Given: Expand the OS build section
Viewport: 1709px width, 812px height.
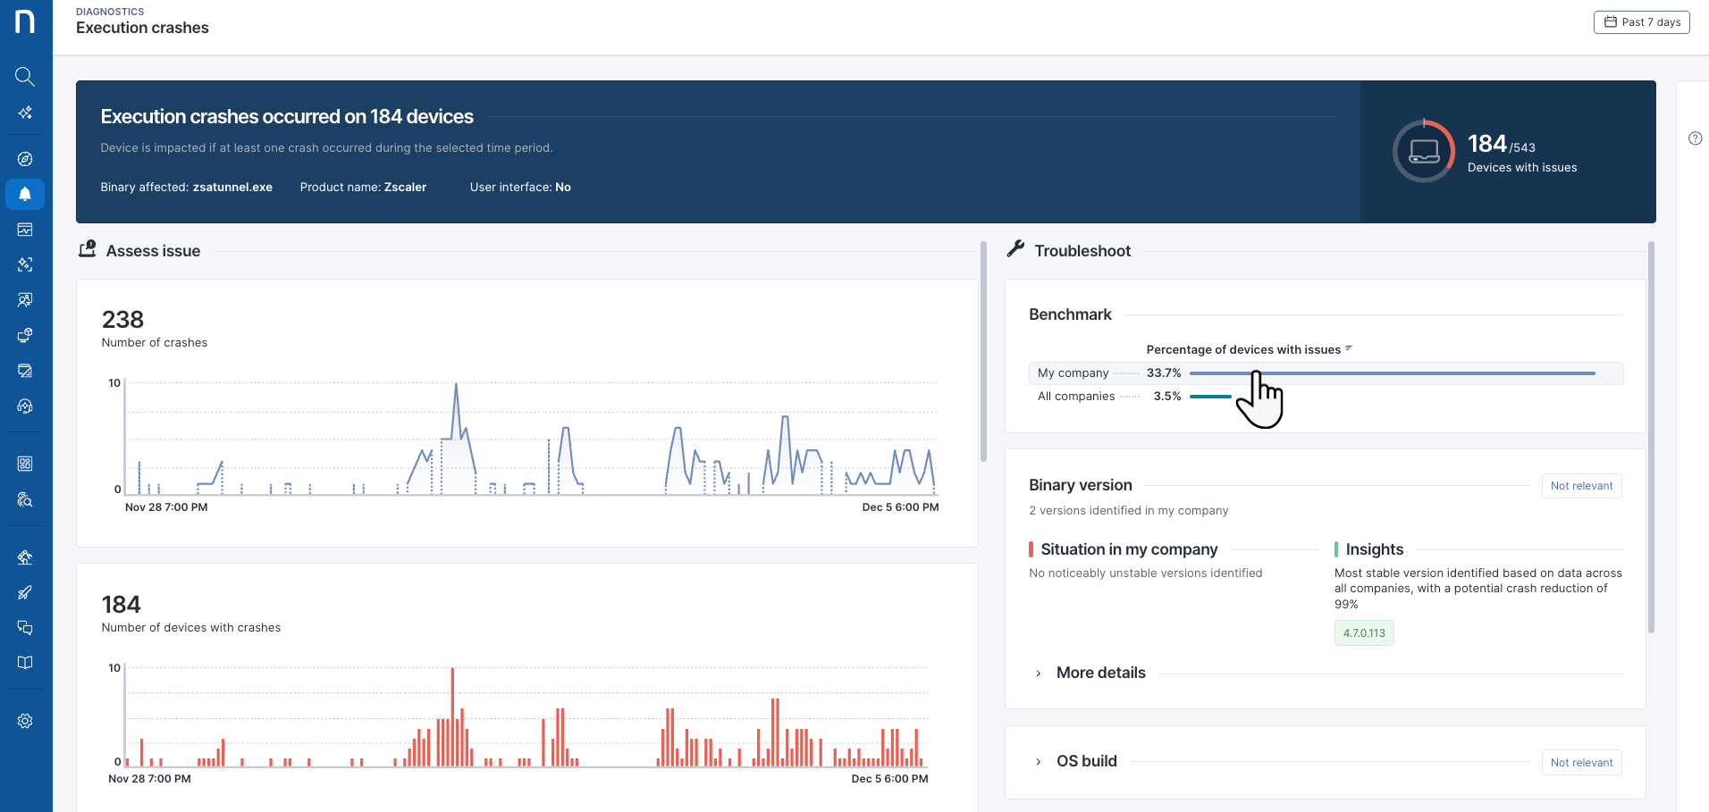Looking at the screenshot, I should (1086, 761).
